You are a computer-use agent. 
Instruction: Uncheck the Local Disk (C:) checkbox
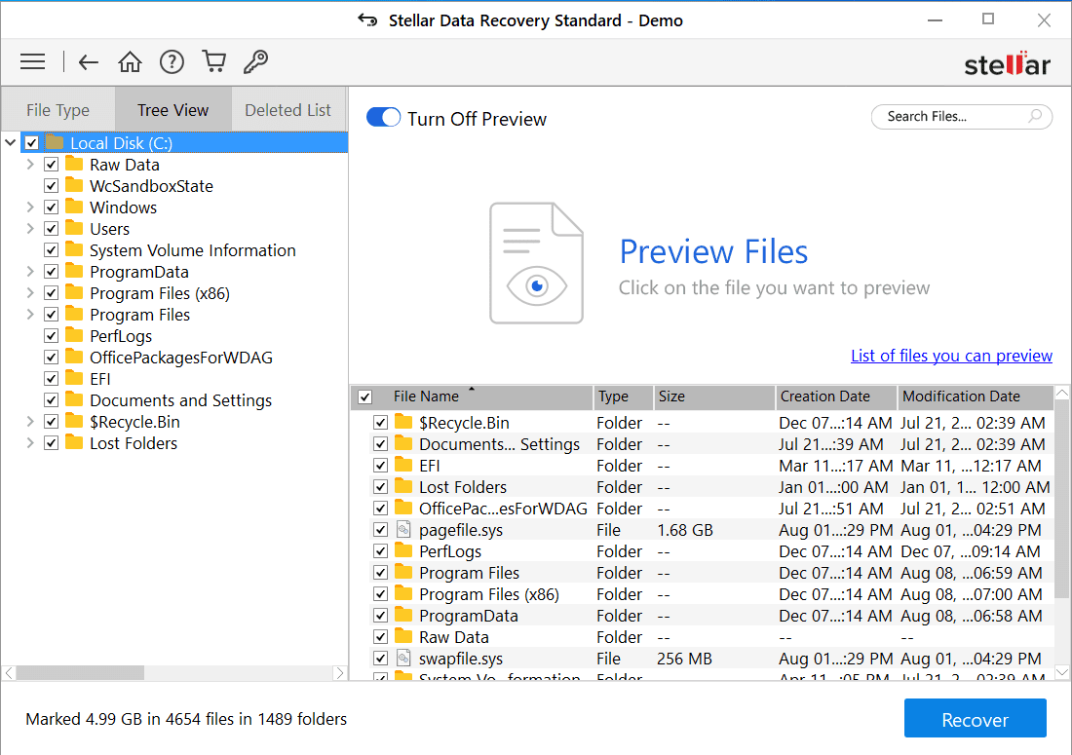(x=31, y=143)
